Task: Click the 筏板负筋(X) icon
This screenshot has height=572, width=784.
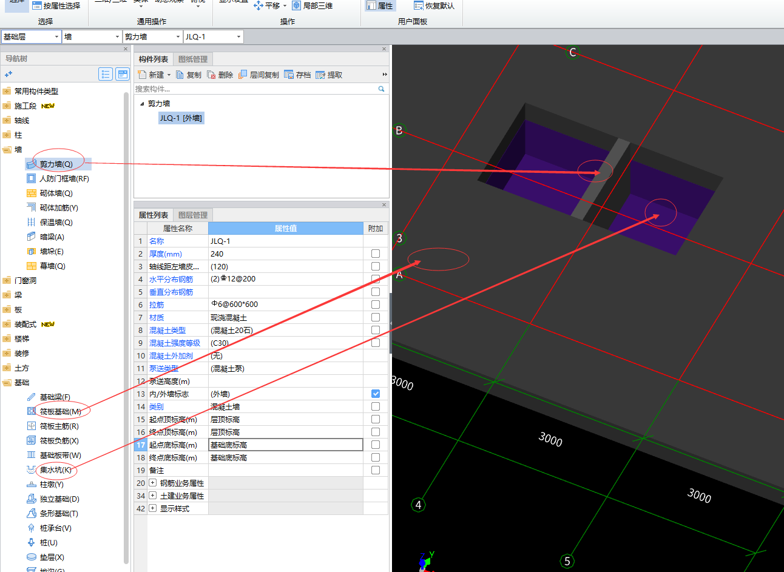Action: 32,440
